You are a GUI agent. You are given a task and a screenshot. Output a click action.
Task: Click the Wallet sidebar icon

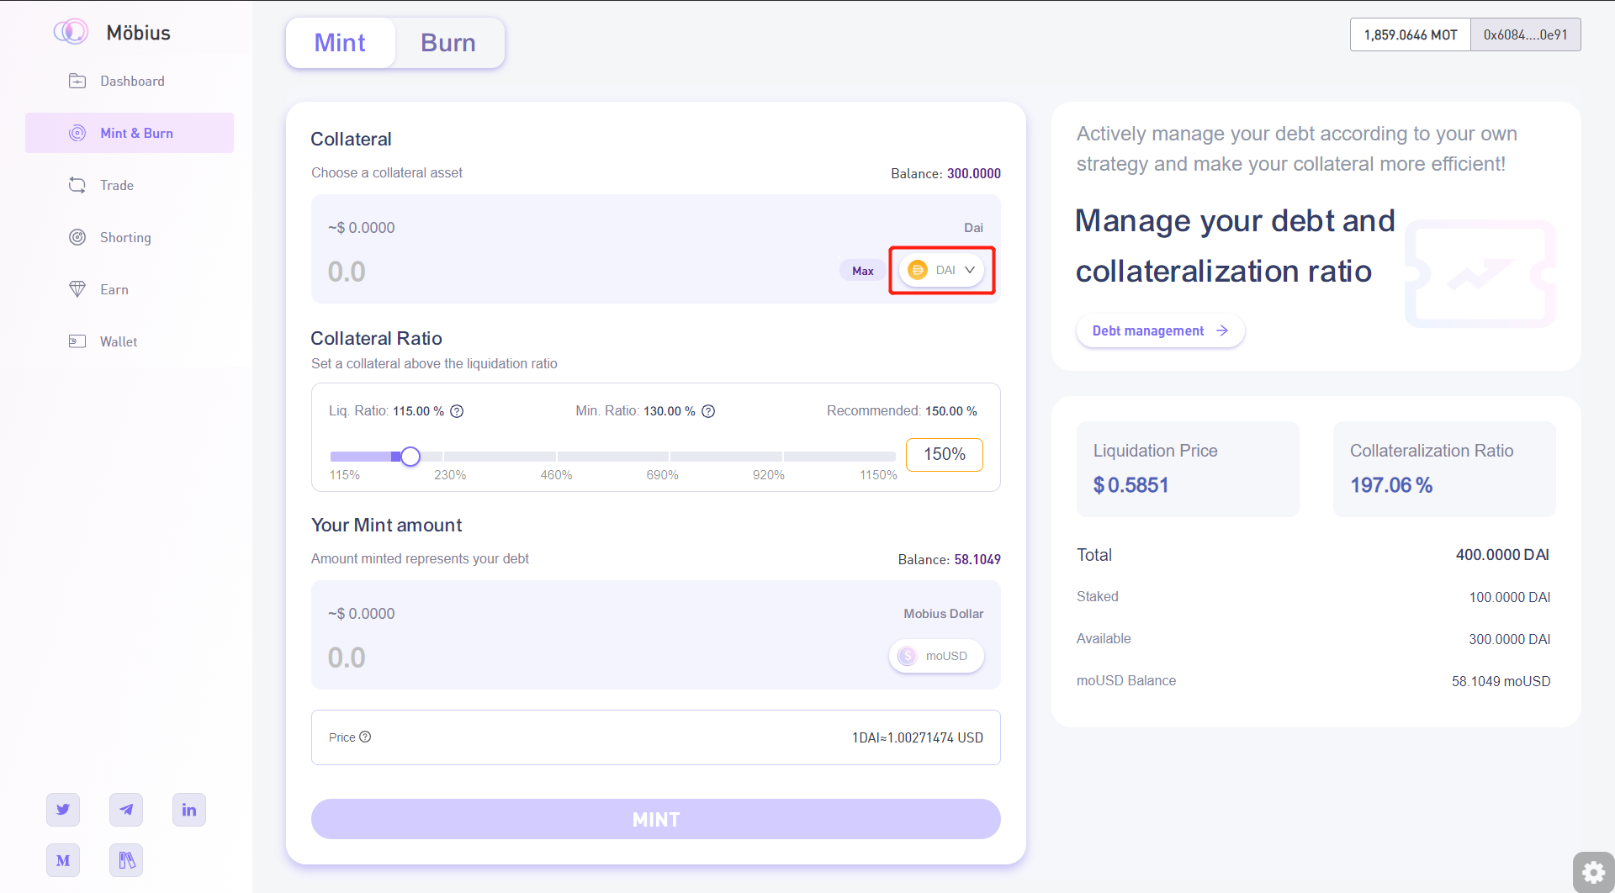(77, 341)
